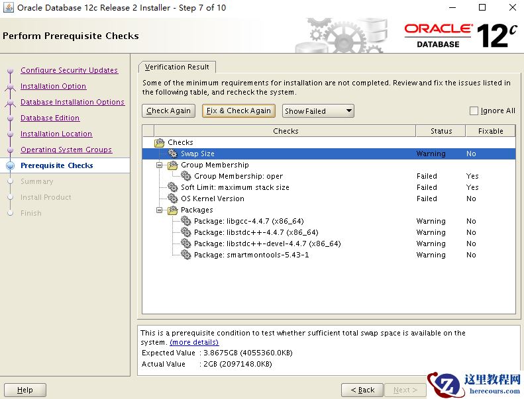The width and height of the screenshot is (524, 399).
Task: Open the Operating System Groups step
Action: click(x=66, y=150)
